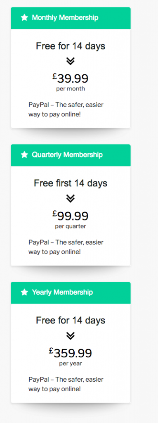Click 'Free for 14 days' in Monthly card
This screenshot has height=423, width=158.
[71, 46]
